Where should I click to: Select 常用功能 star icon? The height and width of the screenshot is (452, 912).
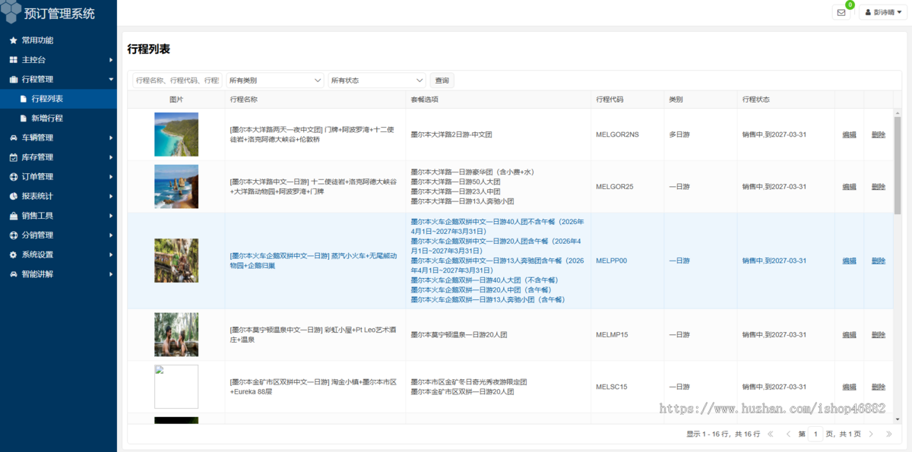13,40
